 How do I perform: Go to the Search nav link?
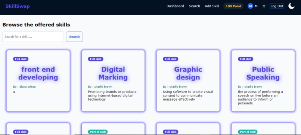194,6
